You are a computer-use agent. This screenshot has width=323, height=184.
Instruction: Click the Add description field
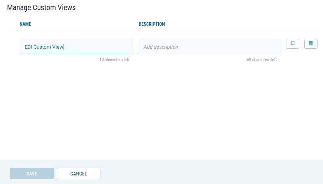(210, 47)
